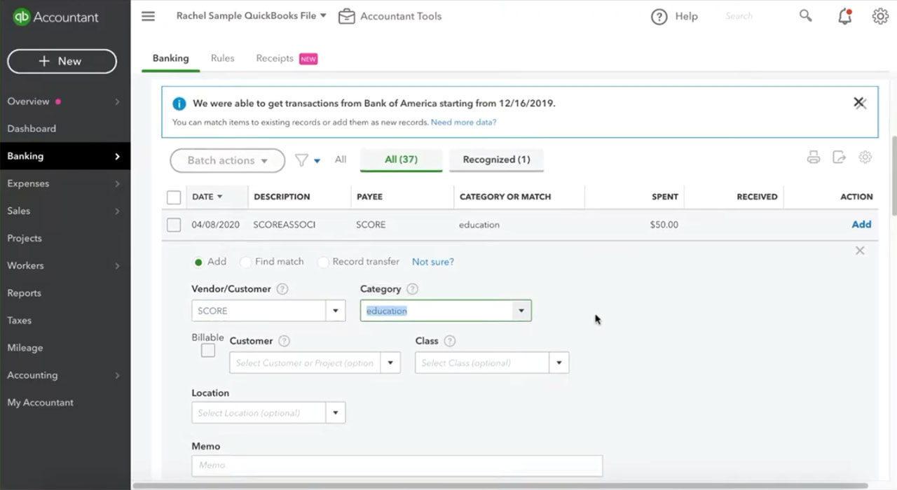
Task: Open the Batch actions dropdown
Action: pyautogui.click(x=227, y=160)
